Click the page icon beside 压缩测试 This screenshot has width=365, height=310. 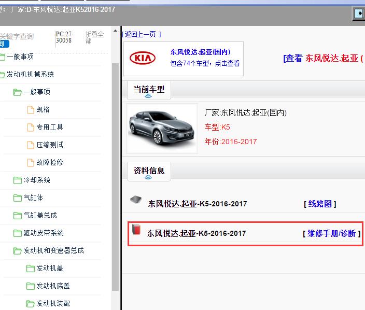click(31, 145)
